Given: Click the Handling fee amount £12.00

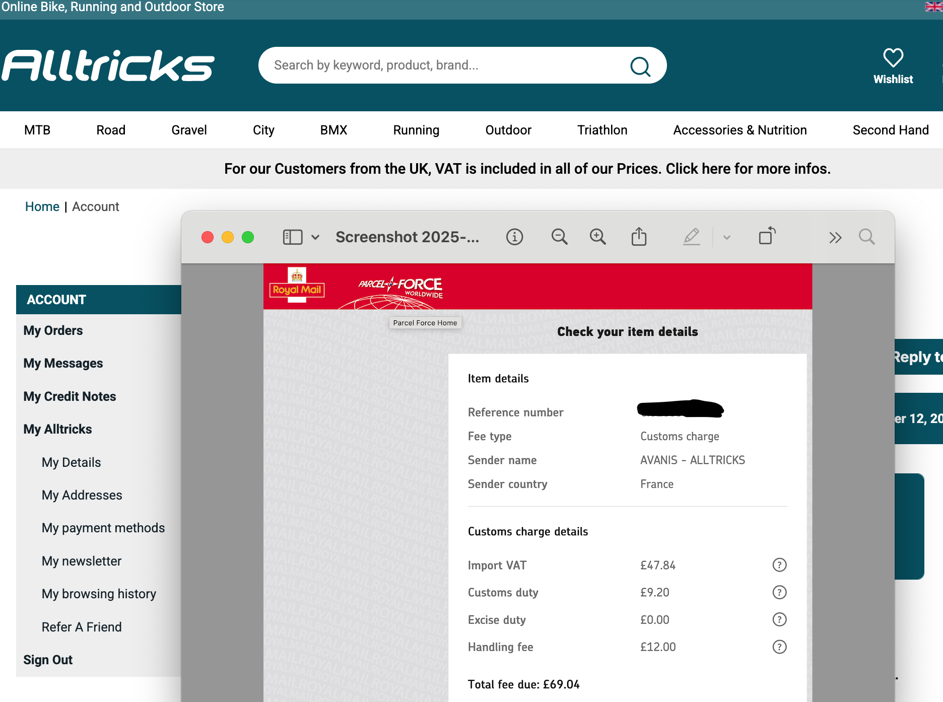Looking at the screenshot, I should point(658,647).
